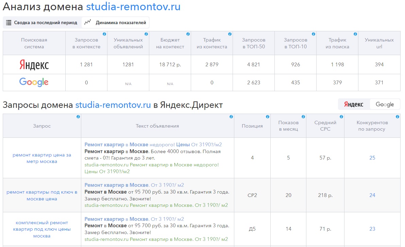Open query ремонт квартир цена за метр москва
Image resolution: width=405 pixels, height=247 pixels.
click(42, 158)
